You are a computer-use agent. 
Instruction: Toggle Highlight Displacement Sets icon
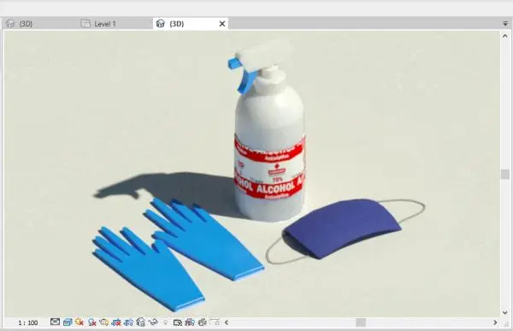203,322
